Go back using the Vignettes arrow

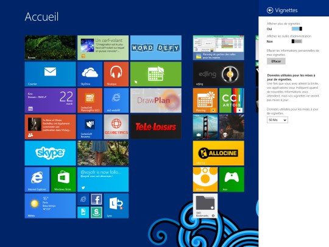(270, 10)
